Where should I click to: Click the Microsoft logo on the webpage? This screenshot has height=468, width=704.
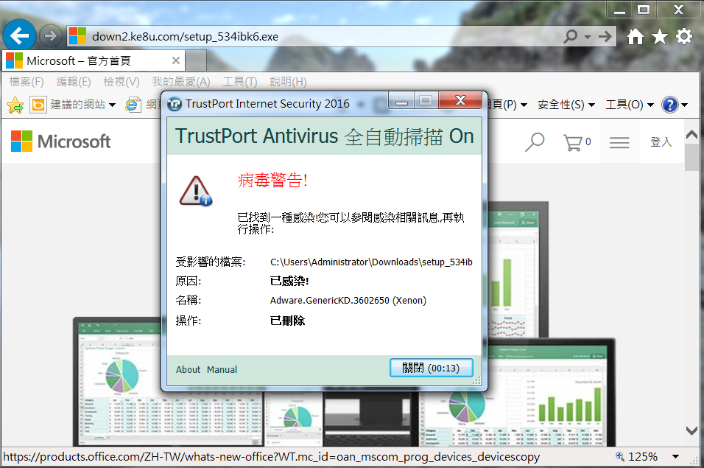[x=60, y=142]
